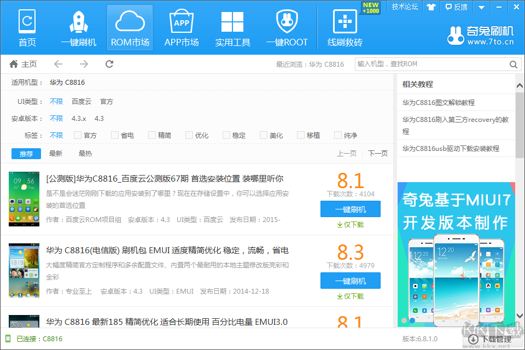Check the 省电 tag filter
Viewport: 525px width, 350px height.
click(115, 135)
